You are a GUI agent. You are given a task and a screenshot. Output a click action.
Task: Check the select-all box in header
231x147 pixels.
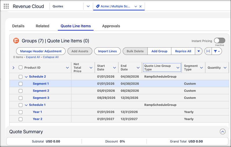tap(21, 68)
